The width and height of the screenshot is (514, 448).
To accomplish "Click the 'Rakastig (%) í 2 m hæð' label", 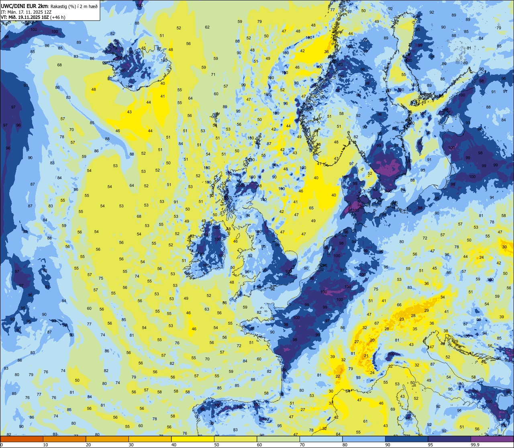I will (x=74, y=6).
